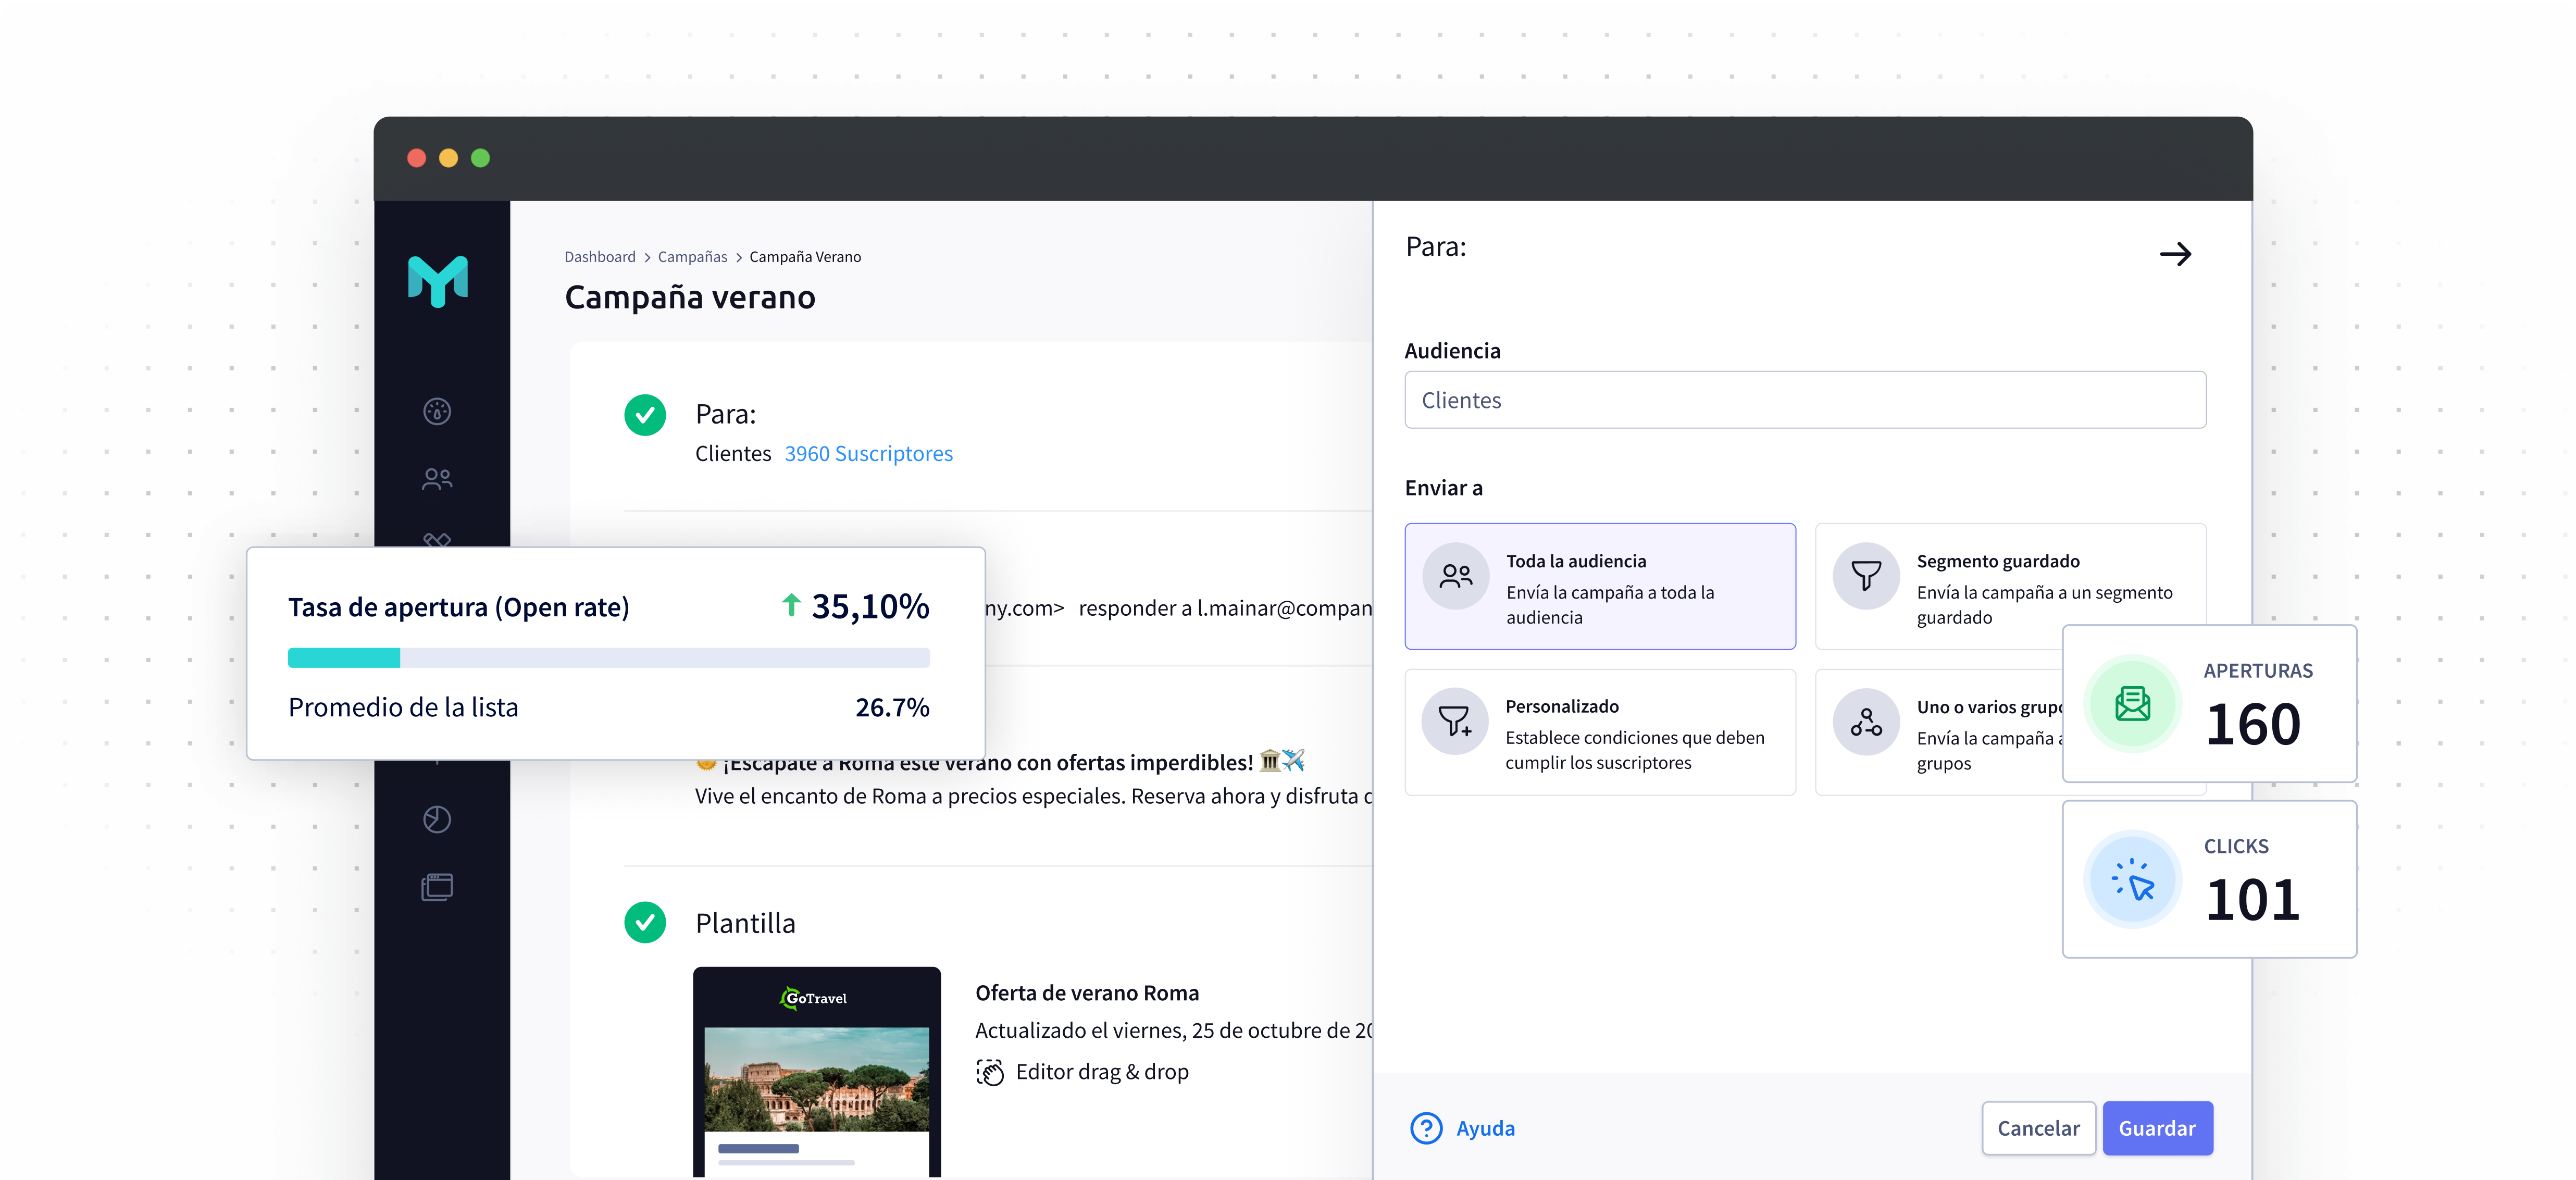Click the campaigns icon in the sidebar

pos(437,541)
